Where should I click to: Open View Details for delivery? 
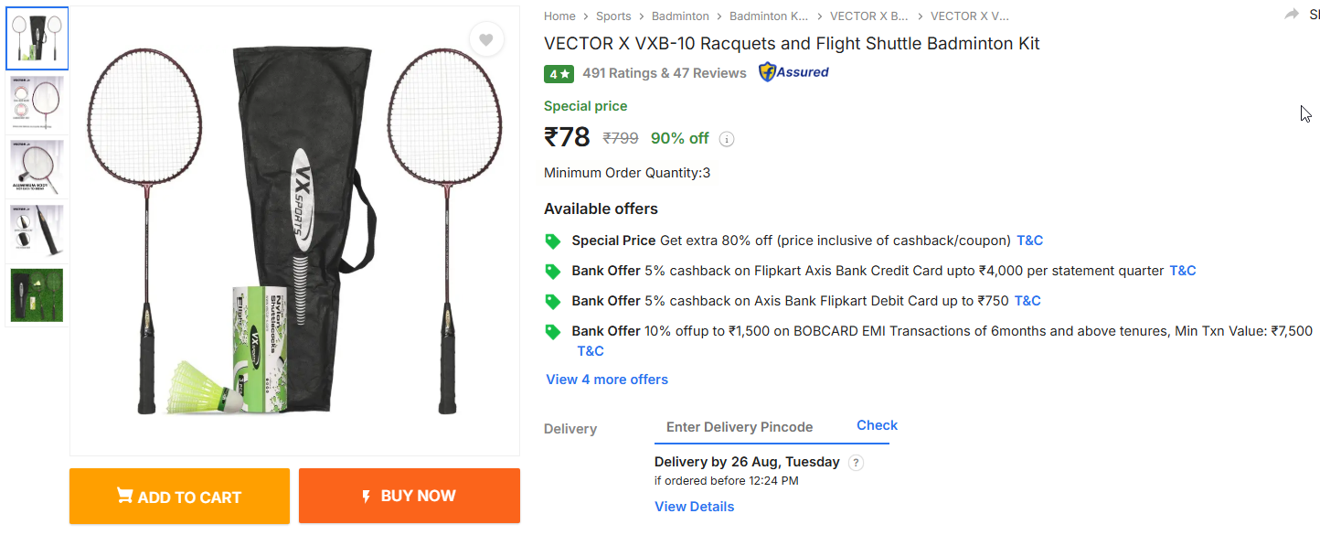pyautogui.click(x=694, y=507)
